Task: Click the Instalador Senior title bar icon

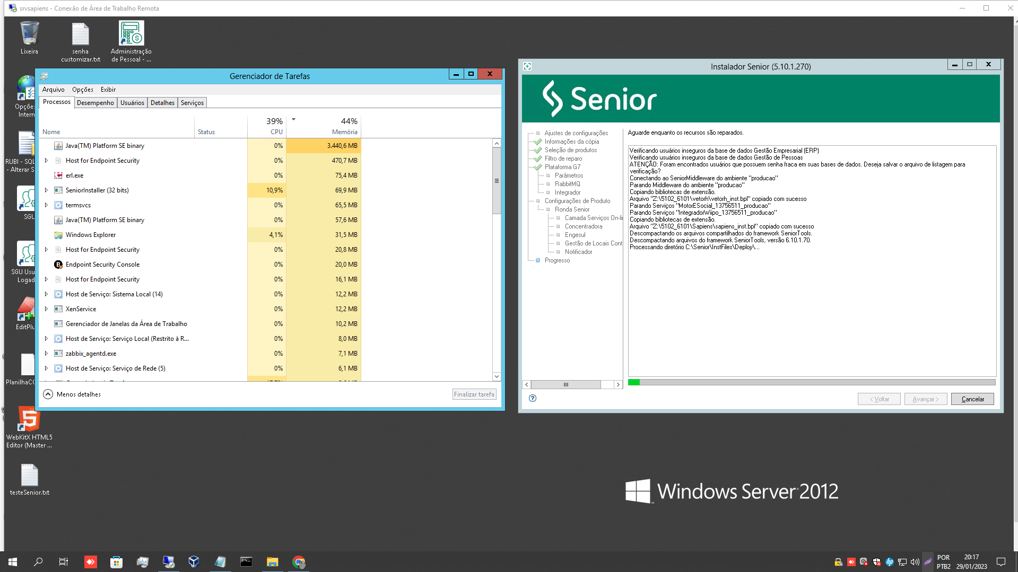Action: 527,66
